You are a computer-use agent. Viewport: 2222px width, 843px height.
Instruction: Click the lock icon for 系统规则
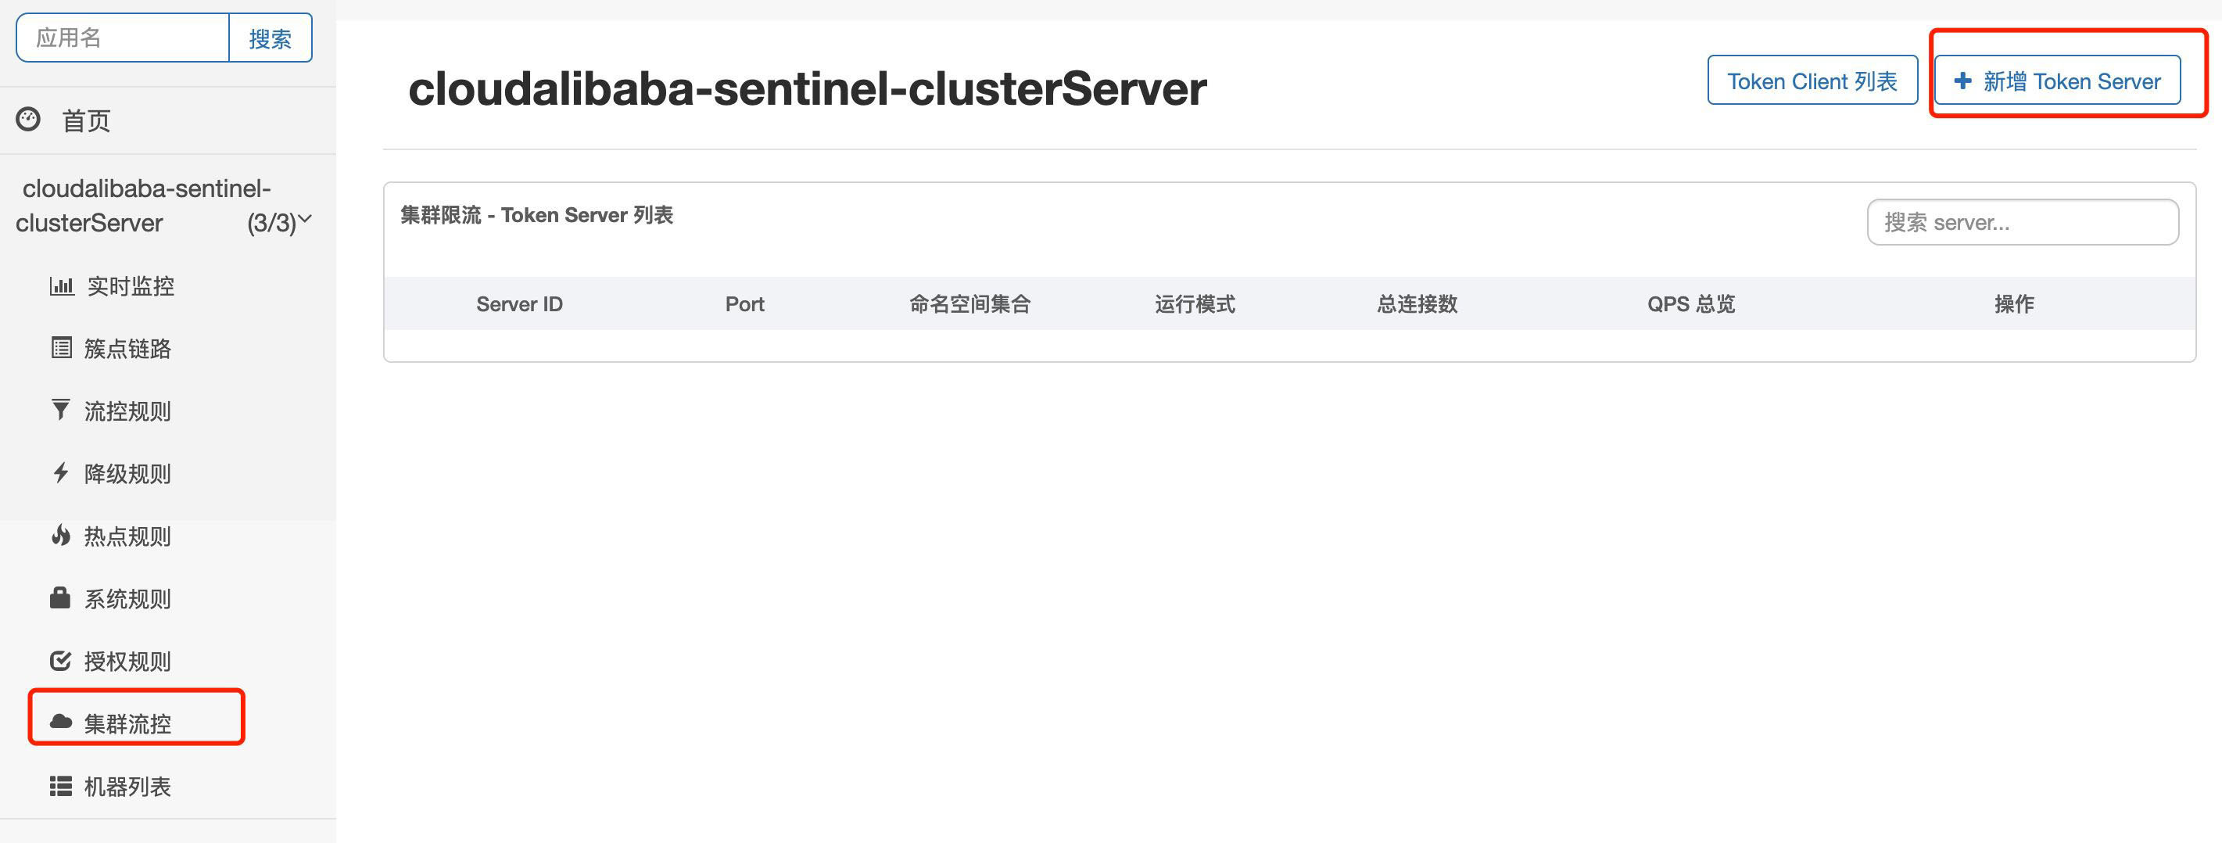60,598
